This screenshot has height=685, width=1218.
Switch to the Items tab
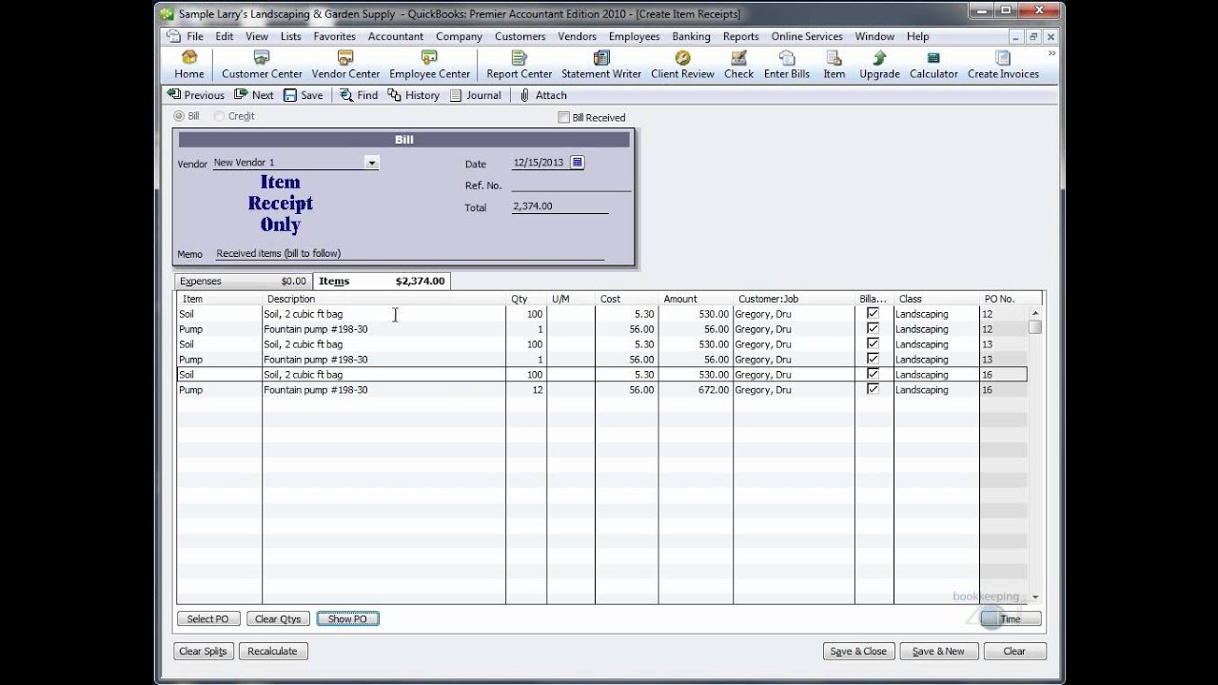[x=381, y=281]
